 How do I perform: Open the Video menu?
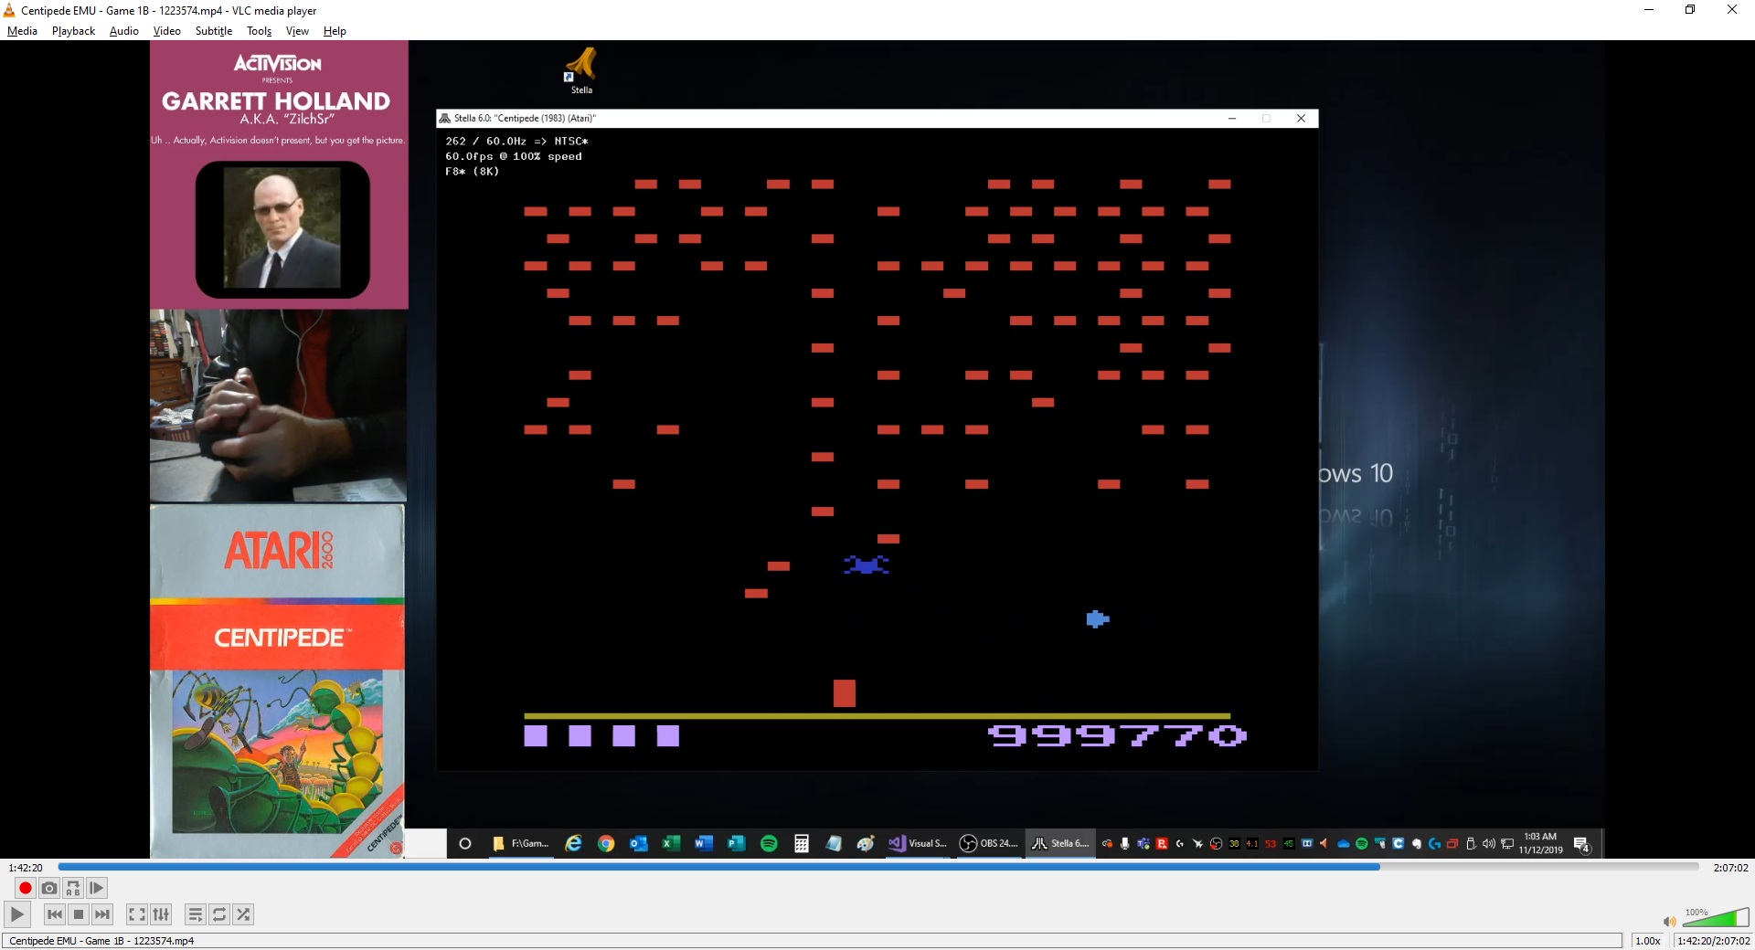tap(166, 31)
